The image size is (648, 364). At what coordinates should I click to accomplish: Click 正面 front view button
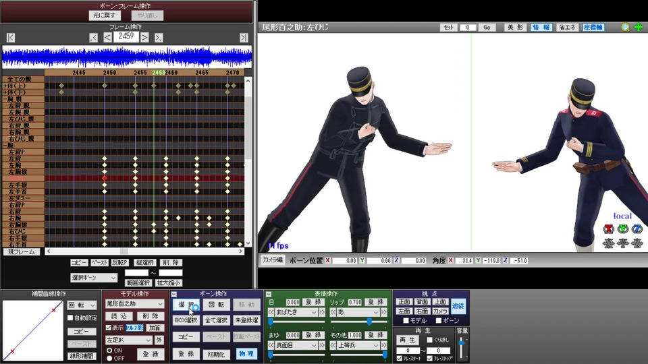404,302
